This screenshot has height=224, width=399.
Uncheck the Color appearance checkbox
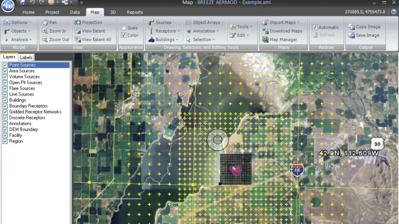(124, 35)
